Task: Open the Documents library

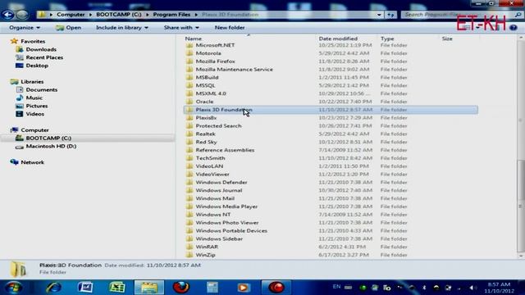Action: 42,89
